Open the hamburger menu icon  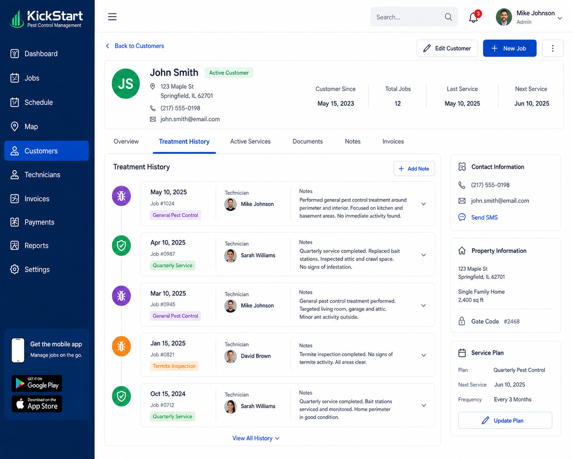[112, 17]
